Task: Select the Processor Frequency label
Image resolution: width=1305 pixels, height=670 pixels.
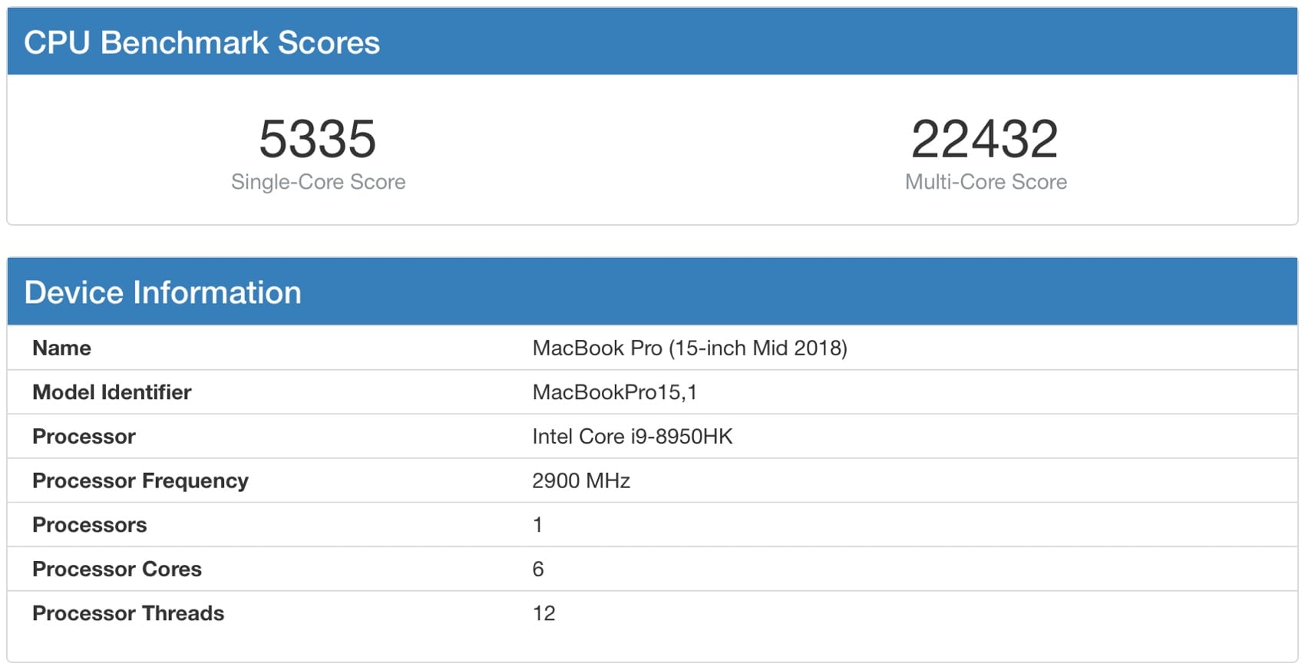Action: click(140, 481)
